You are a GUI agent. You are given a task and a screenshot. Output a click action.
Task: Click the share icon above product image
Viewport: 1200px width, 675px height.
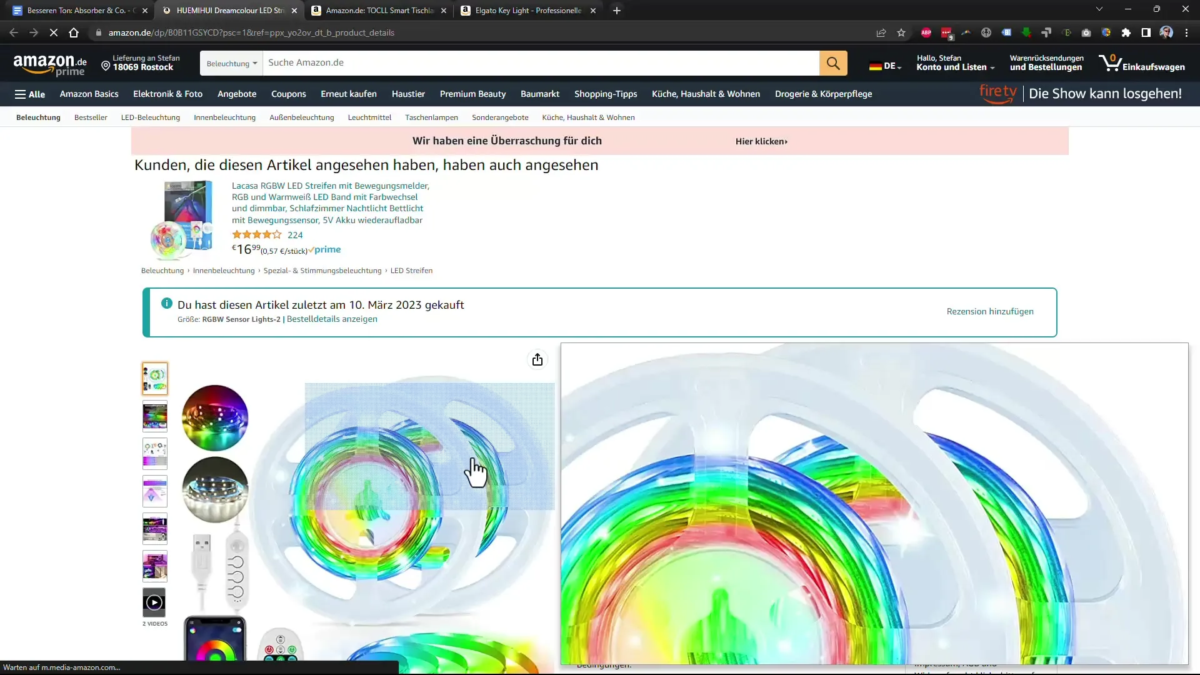[x=537, y=359]
